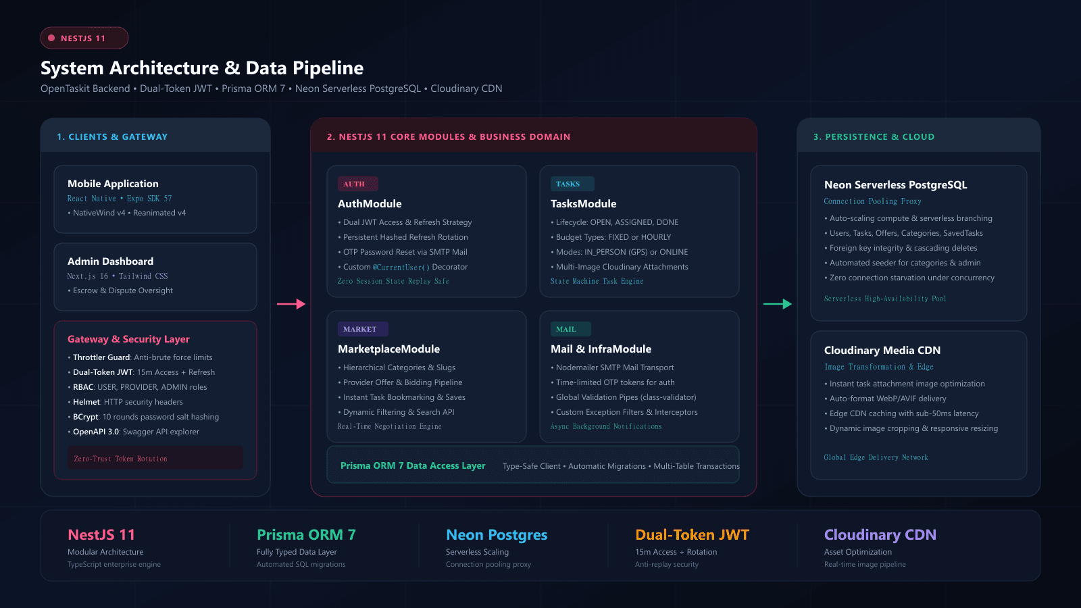
Task: Open the Mobile Application card title
Action: (113, 184)
